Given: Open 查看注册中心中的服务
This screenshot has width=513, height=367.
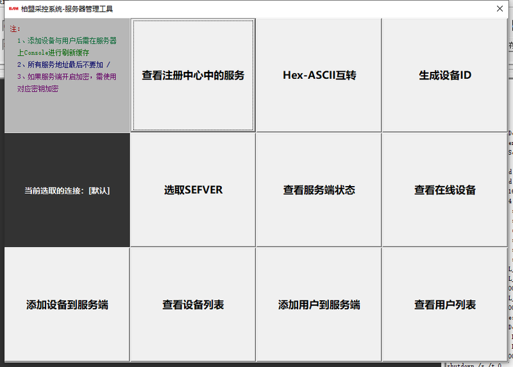Looking at the screenshot, I should 193,75.
